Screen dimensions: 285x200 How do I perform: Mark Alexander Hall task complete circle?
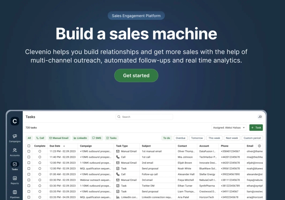tap(40, 174)
